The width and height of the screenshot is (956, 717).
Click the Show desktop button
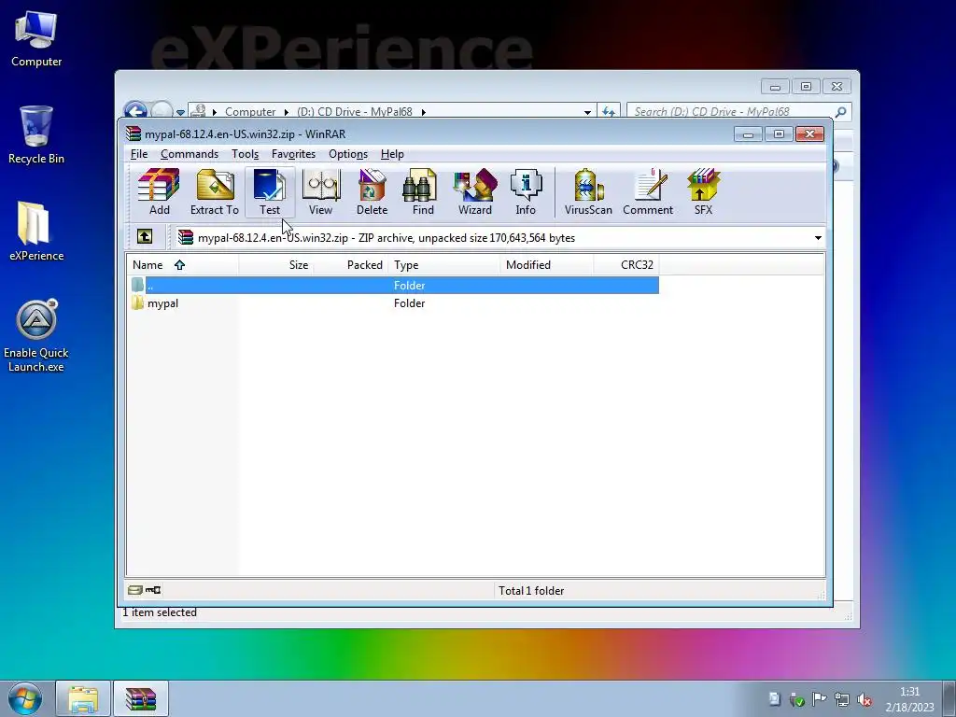coord(949,698)
